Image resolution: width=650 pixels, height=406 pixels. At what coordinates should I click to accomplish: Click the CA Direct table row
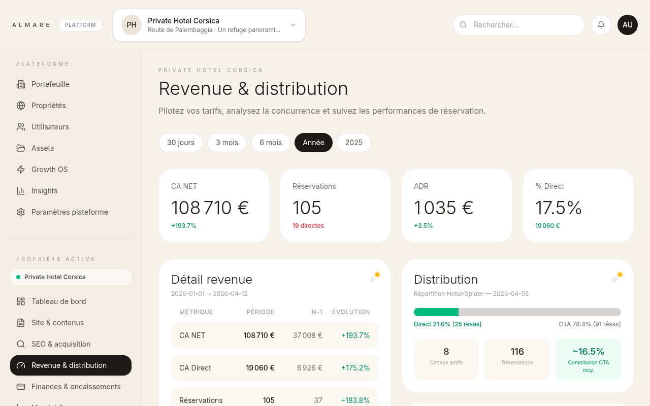click(x=275, y=368)
